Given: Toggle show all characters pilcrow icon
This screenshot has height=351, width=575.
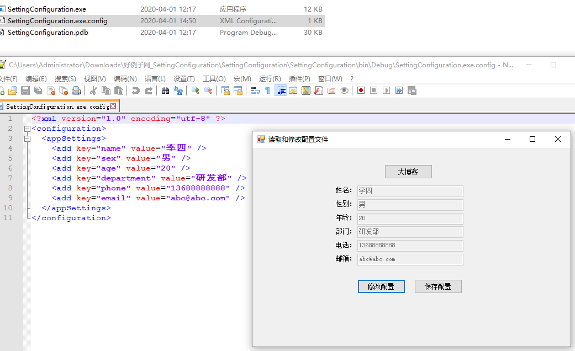Looking at the screenshot, I should 267,91.
